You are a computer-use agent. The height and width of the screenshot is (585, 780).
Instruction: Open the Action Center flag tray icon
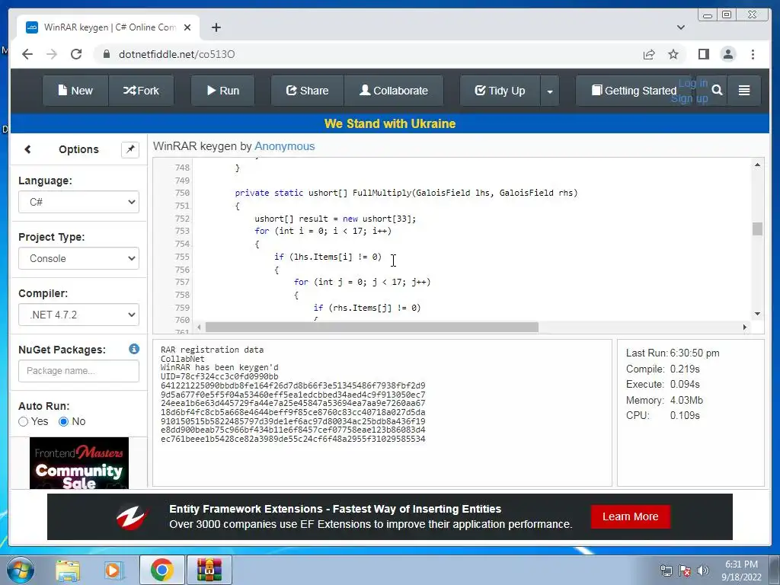coord(685,571)
